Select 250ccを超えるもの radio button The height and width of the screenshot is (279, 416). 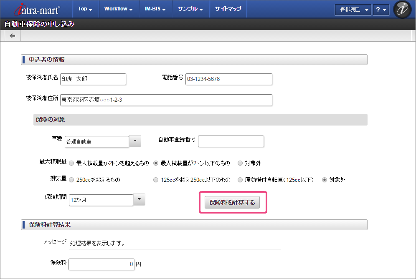[x=71, y=180]
